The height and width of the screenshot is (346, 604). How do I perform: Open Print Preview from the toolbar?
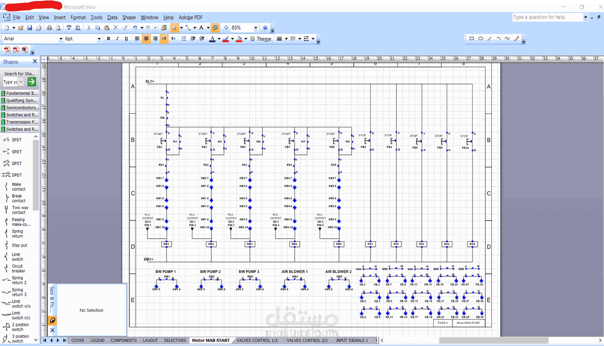tap(58, 27)
